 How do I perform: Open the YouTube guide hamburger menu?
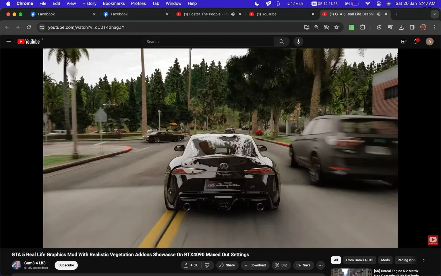(9, 42)
